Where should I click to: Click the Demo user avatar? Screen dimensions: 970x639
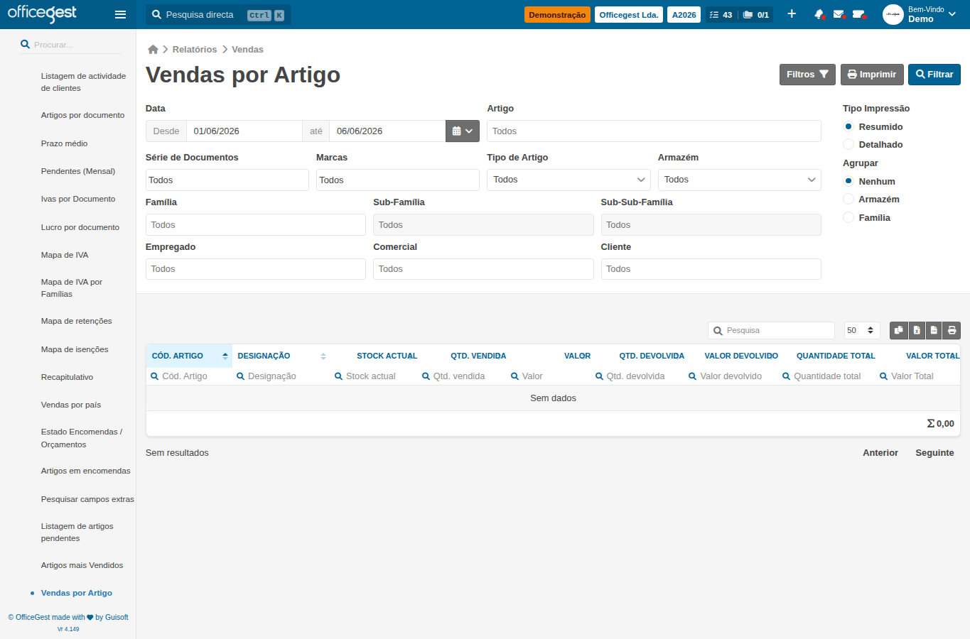(893, 14)
